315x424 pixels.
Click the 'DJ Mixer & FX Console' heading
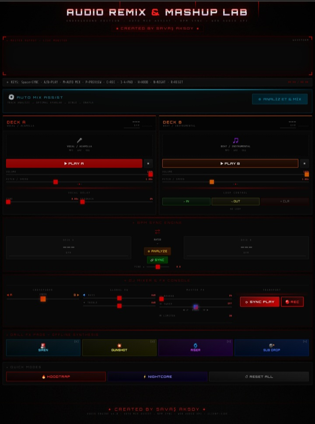tap(157, 280)
